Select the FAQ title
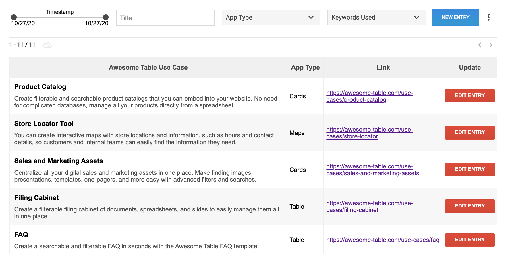The width and height of the screenshot is (506, 254). point(21,234)
